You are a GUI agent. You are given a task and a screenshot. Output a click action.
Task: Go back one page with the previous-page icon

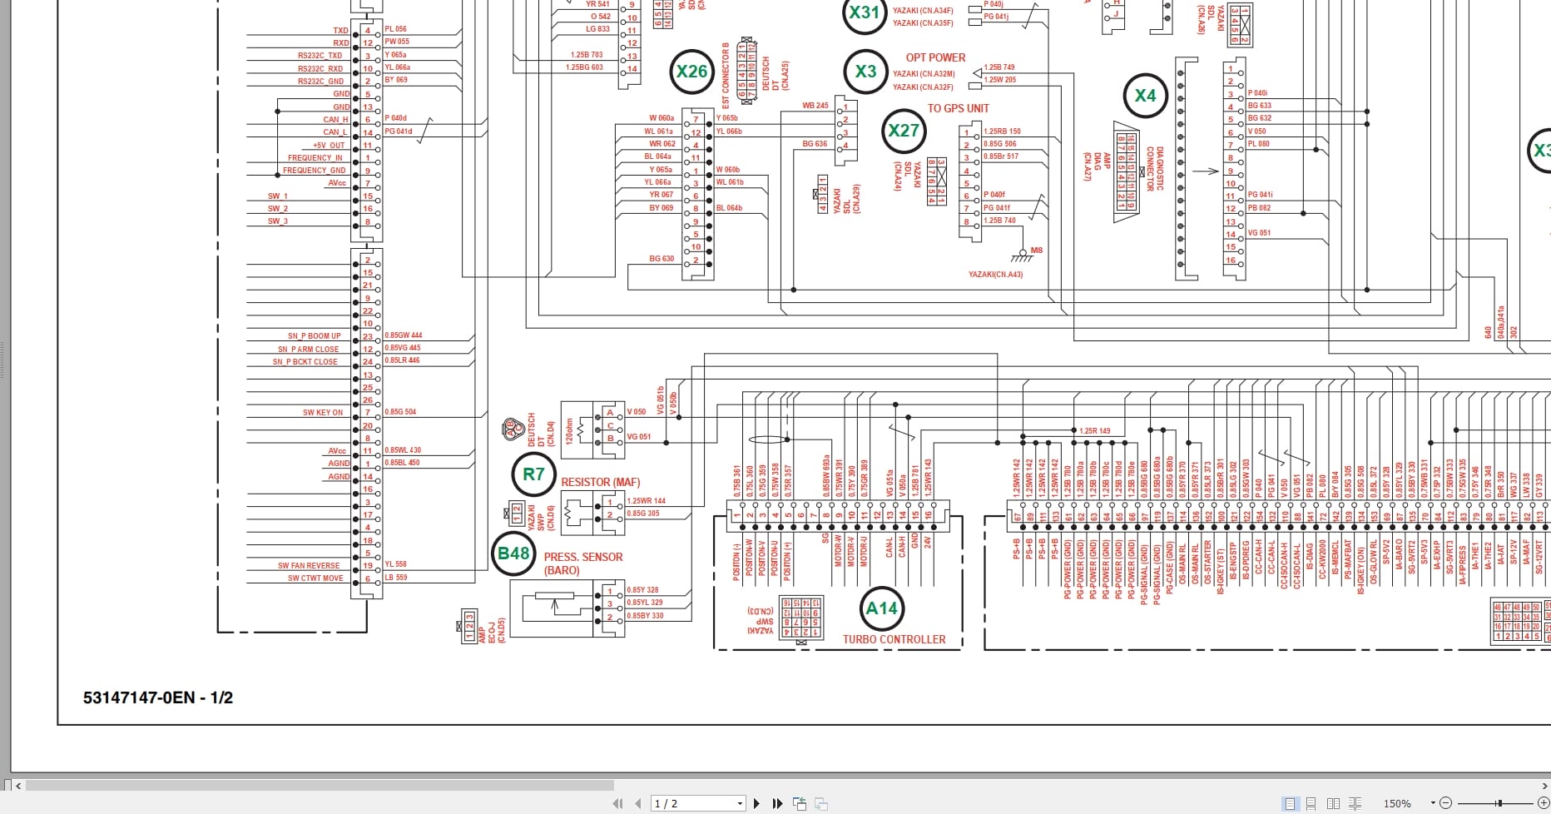pyautogui.click(x=638, y=803)
